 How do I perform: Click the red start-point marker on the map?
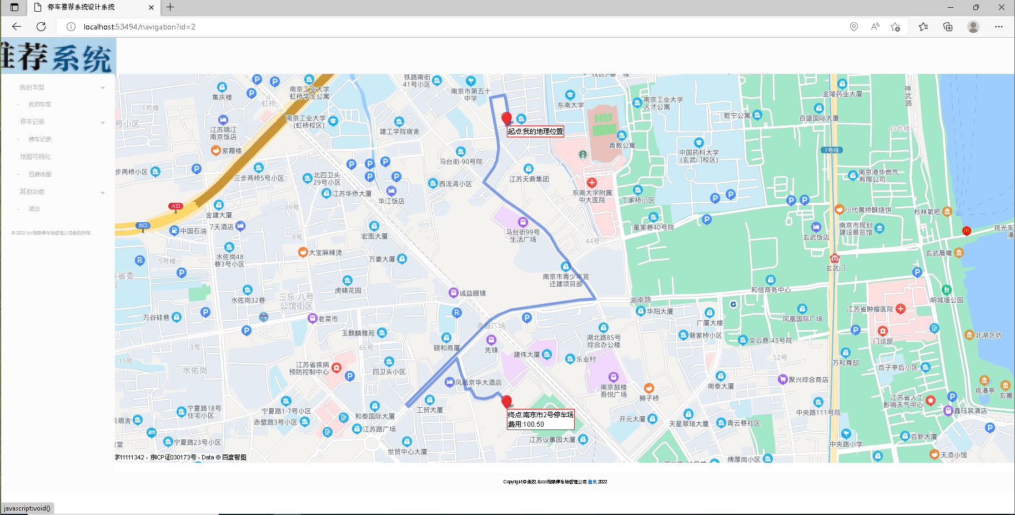506,118
